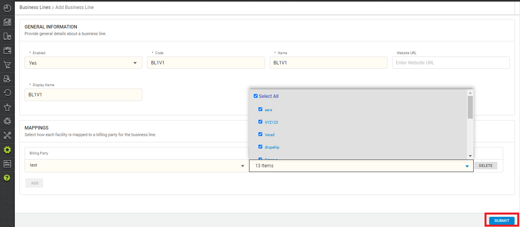Uncheck the dropship facility checkbox

point(260,147)
